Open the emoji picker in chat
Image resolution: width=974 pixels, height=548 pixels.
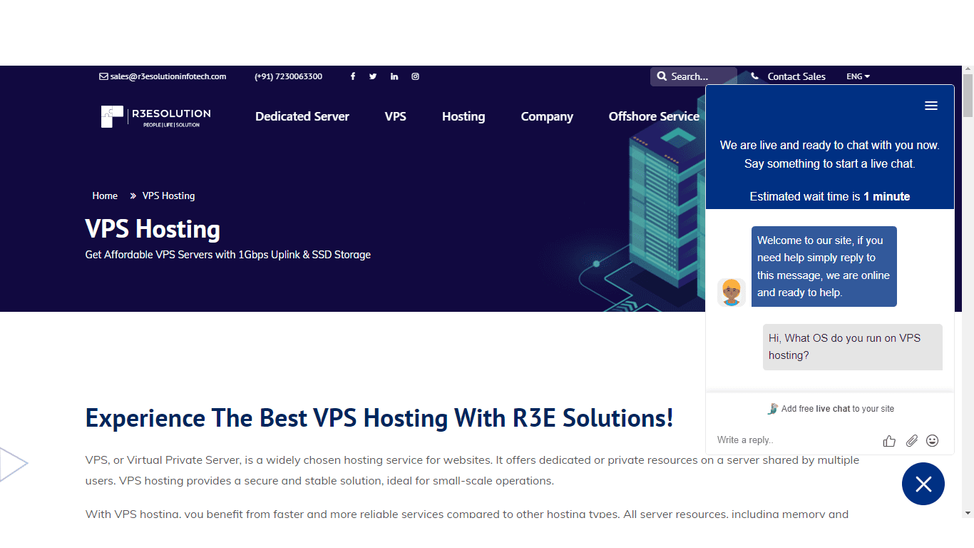pos(933,441)
